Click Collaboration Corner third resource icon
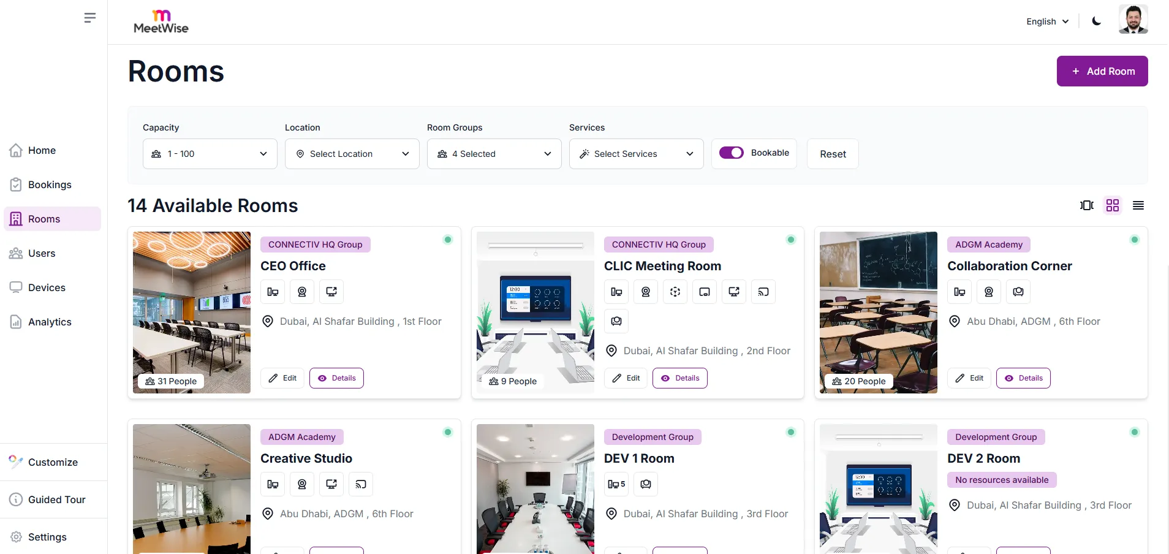The height and width of the screenshot is (554, 1169). (1018, 292)
